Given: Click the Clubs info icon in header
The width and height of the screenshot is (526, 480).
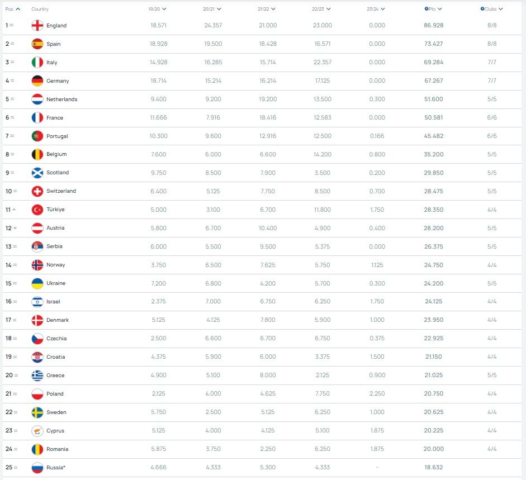Looking at the screenshot, I should pyautogui.click(x=482, y=9).
